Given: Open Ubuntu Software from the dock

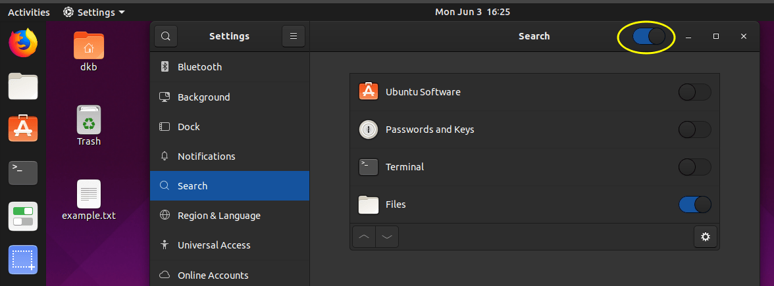Looking at the screenshot, I should (23, 129).
